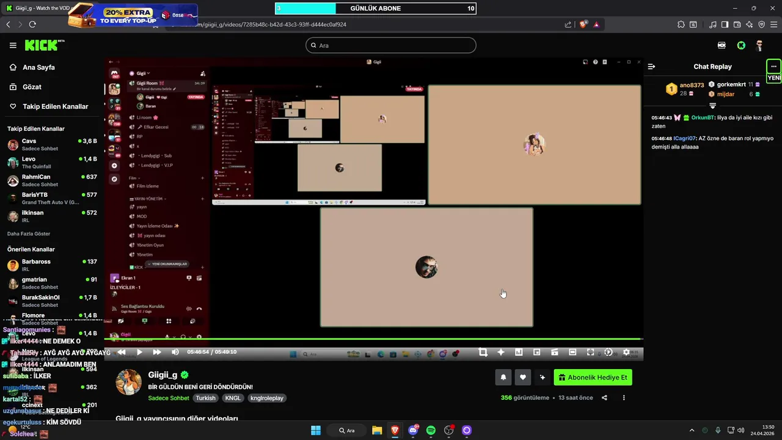Fast forward the video
The height and width of the screenshot is (440, 782).
(157, 352)
